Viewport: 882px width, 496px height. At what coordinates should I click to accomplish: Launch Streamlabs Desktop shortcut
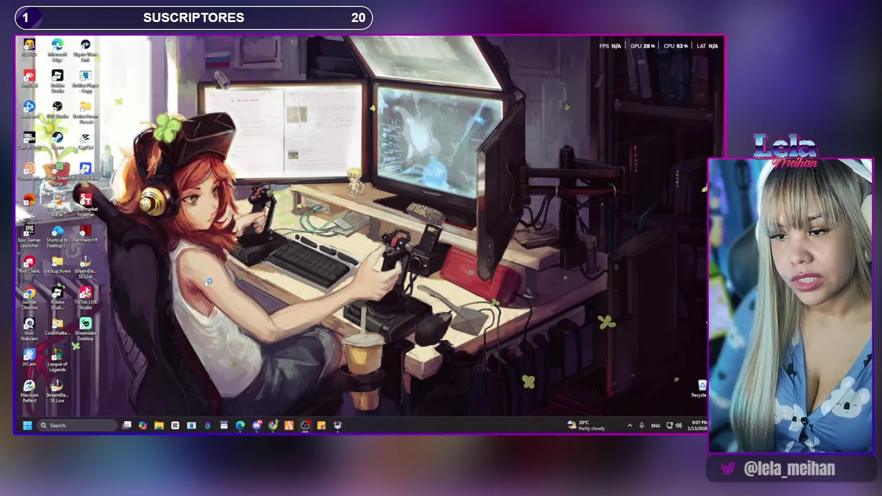tap(85, 329)
